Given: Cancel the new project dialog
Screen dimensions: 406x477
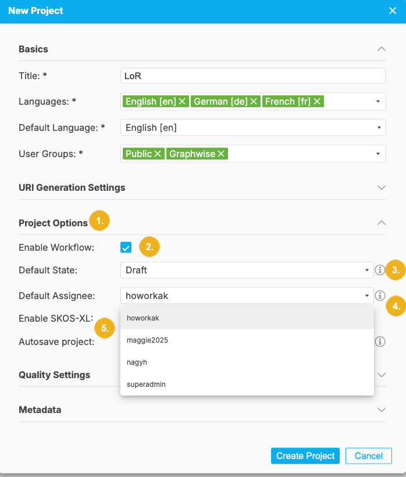Looking at the screenshot, I should [368, 455].
